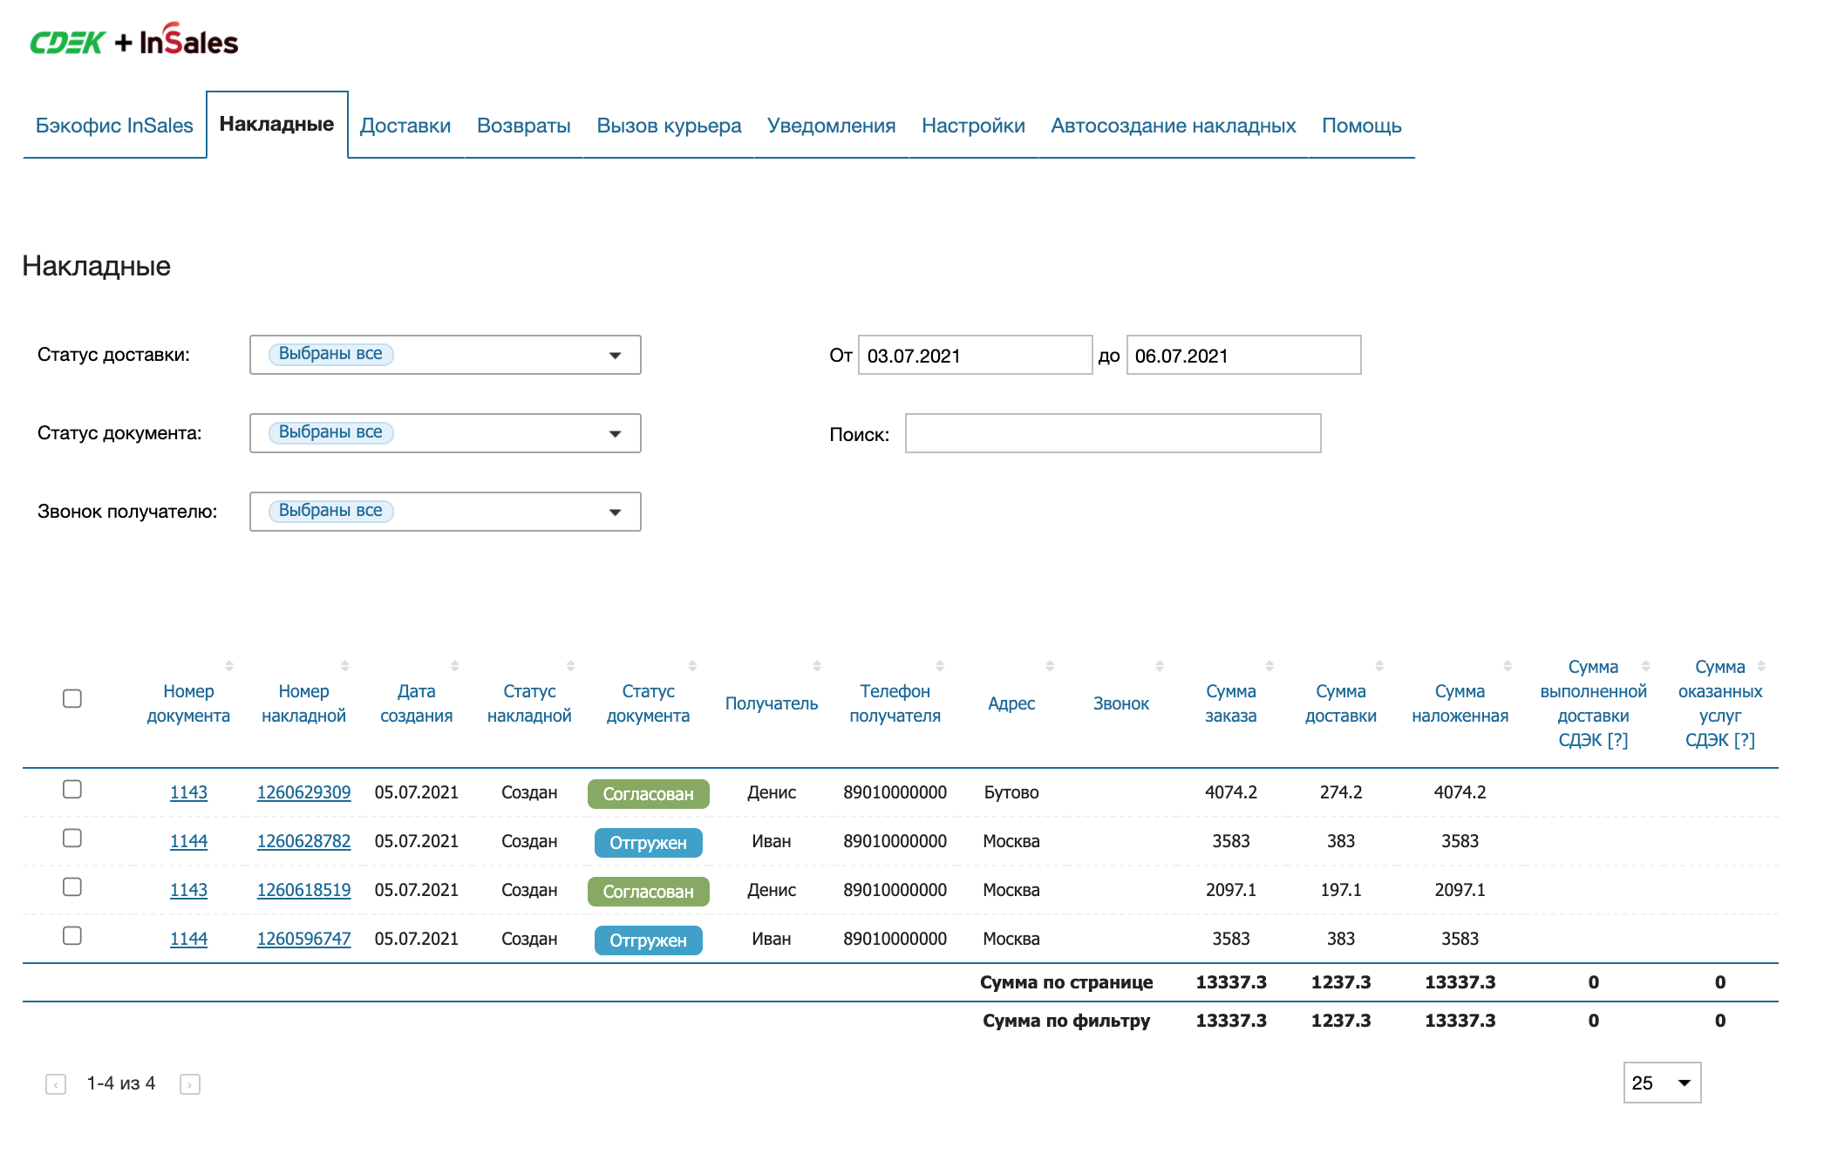
Task: Open the Статус доставки dropdown
Action: [445, 355]
